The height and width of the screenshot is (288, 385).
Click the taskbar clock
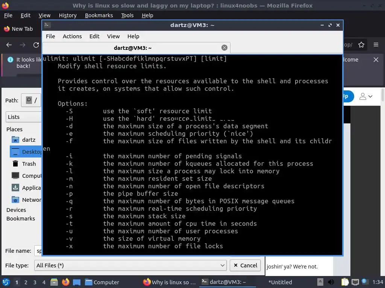[x=377, y=282]
